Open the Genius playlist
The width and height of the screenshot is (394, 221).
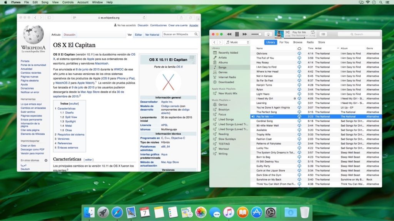point(223,104)
